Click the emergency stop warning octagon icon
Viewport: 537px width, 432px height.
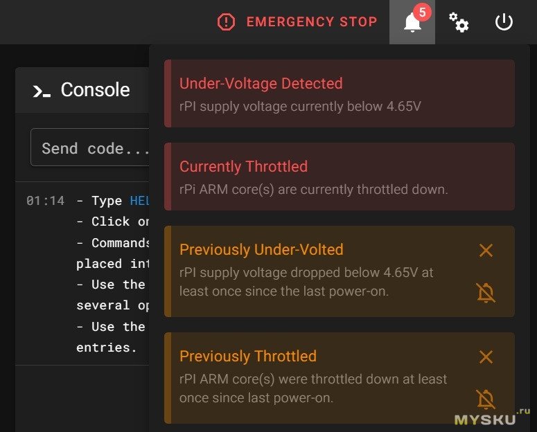tap(227, 22)
